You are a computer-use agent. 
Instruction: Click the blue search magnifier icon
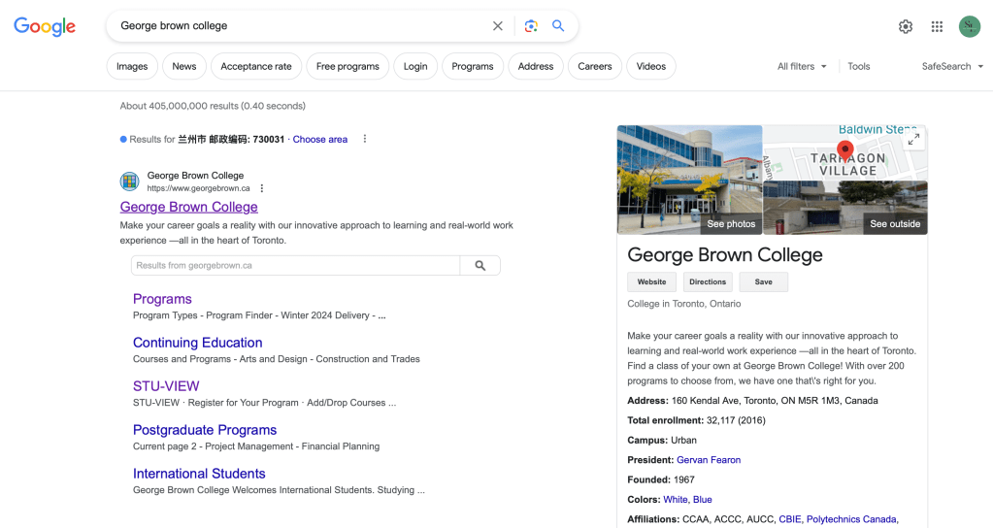pyautogui.click(x=558, y=26)
